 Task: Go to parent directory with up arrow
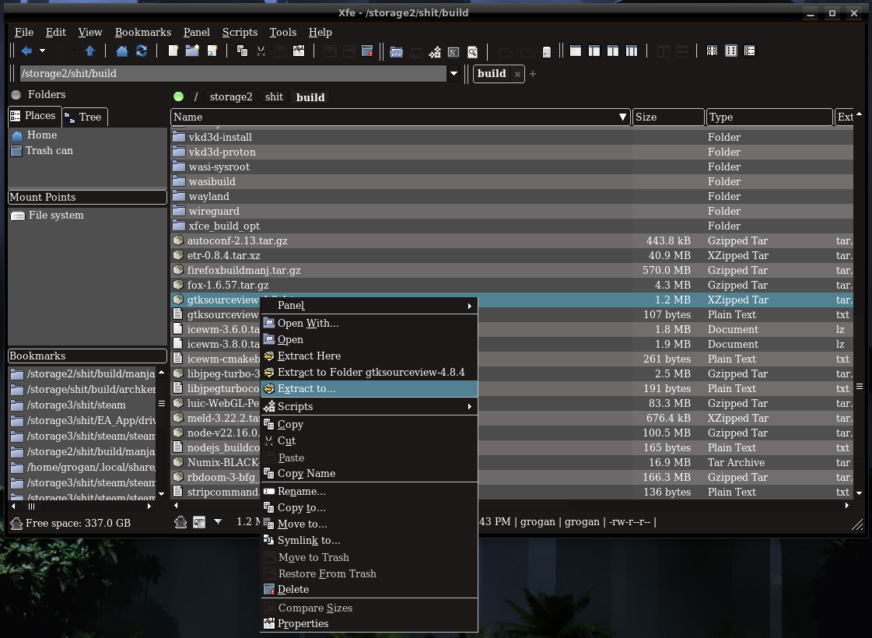(x=89, y=51)
